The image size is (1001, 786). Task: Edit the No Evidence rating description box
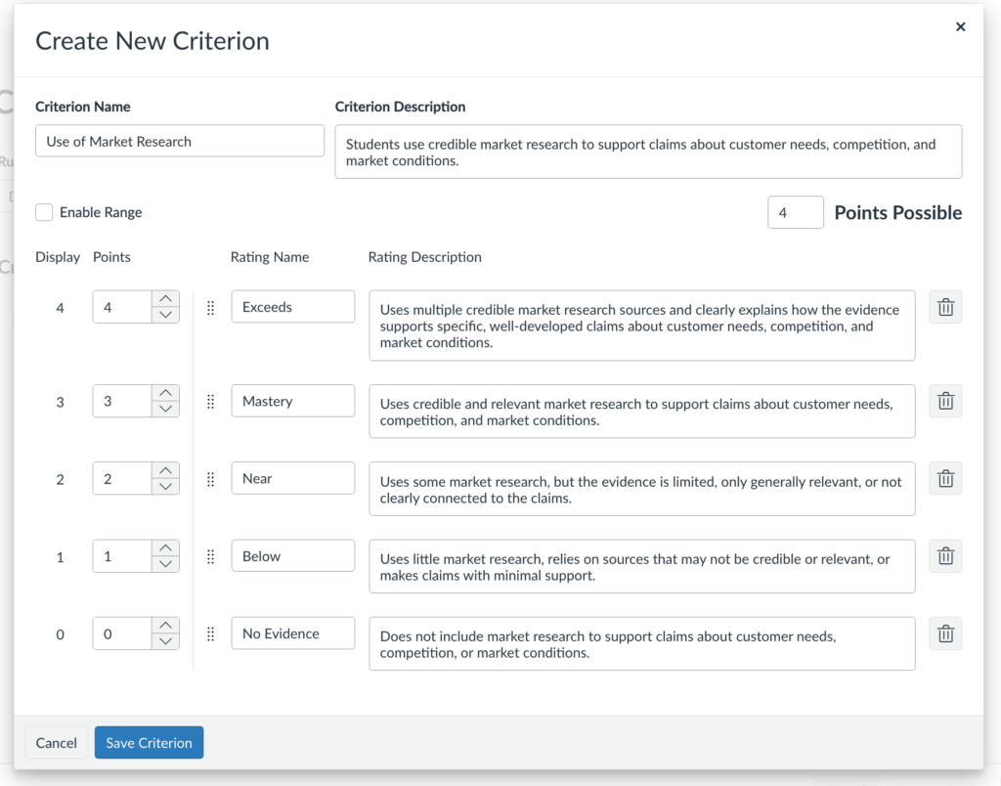pyautogui.click(x=642, y=643)
